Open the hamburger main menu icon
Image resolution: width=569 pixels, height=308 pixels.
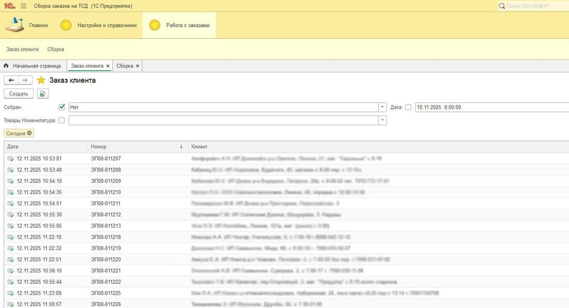(x=23, y=6)
